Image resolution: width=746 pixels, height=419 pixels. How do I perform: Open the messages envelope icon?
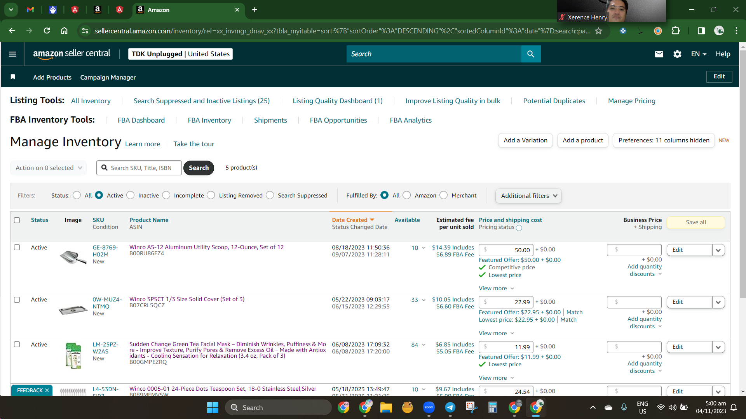[659, 54]
